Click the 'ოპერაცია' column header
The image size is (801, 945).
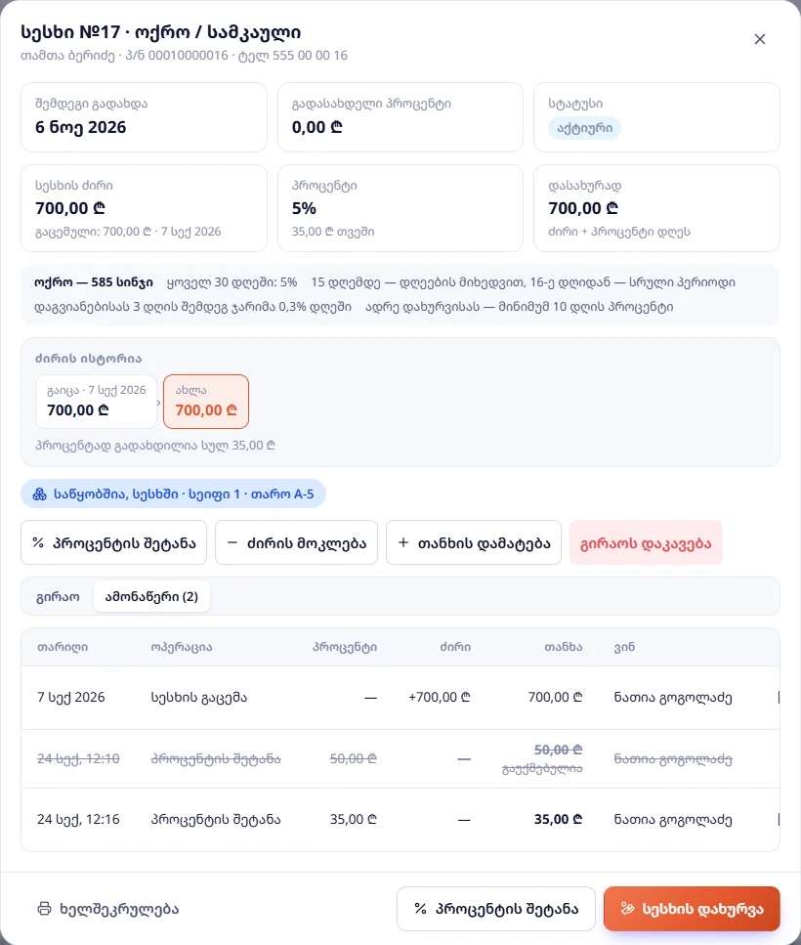(x=182, y=647)
